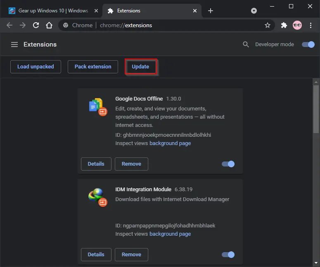Bookmark this page with the star icon

(267, 25)
